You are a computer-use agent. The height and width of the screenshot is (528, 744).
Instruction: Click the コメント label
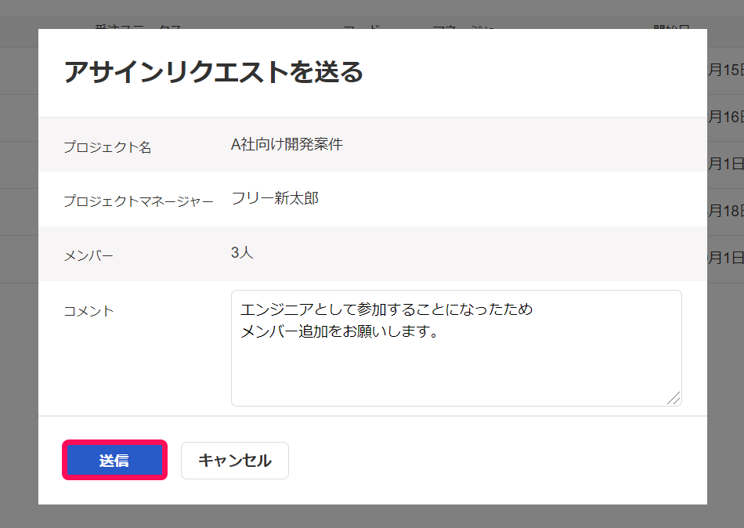point(88,311)
